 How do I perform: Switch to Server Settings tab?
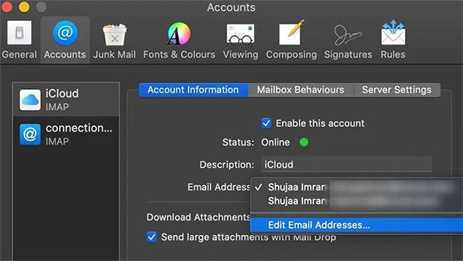(396, 90)
